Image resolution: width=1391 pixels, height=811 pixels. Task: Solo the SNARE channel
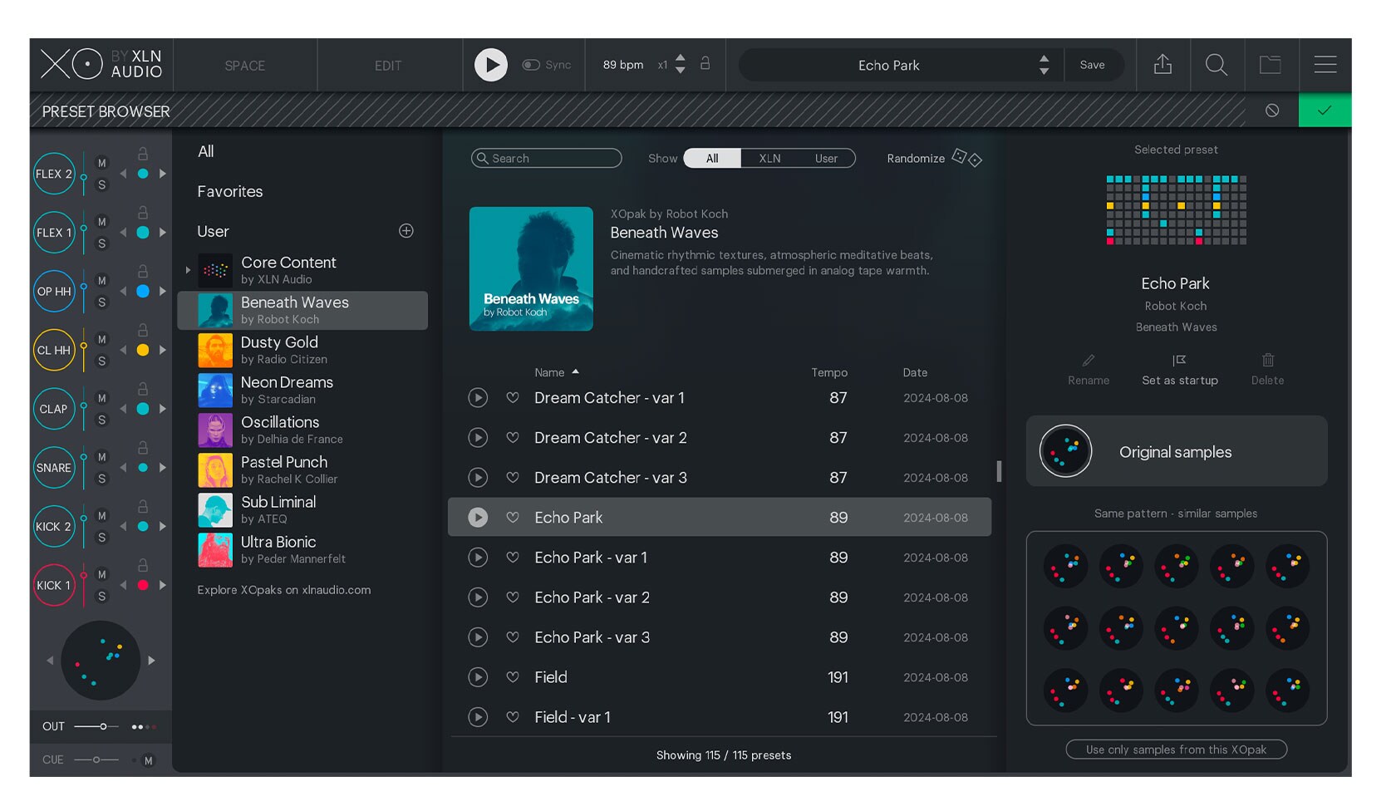pyautogui.click(x=102, y=479)
